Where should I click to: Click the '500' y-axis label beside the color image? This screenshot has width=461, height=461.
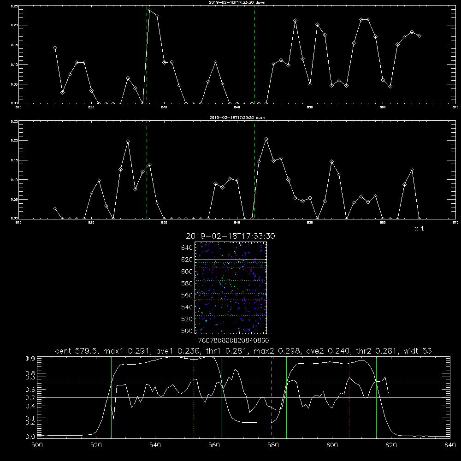(187, 331)
